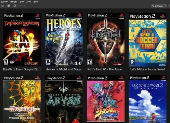
Task: Select the Boku no Natsuyasumi 2 cover
Action: tap(147, 99)
